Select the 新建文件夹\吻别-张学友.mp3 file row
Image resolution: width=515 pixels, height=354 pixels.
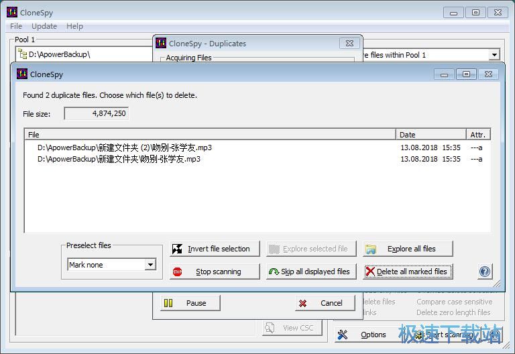257,159
